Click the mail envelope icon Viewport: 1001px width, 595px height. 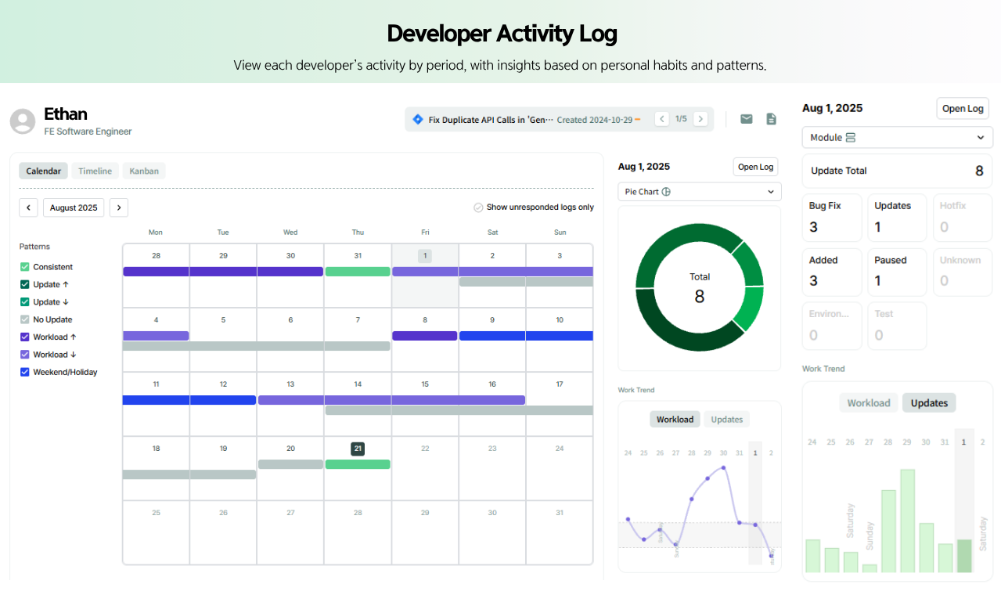[747, 119]
